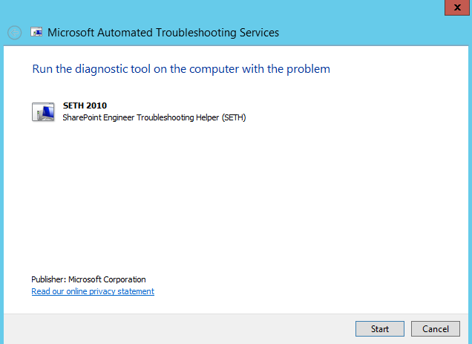This screenshot has height=344, width=472.
Task: Close the troubleshooting dialog with the red X
Action: pos(457,7)
